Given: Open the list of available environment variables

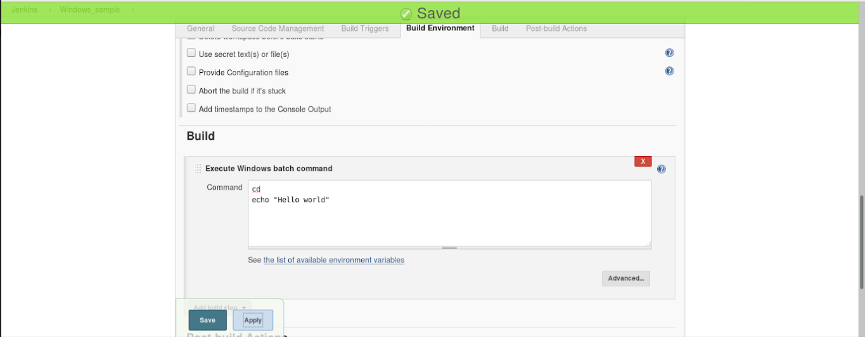Looking at the screenshot, I should click(334, 260).
